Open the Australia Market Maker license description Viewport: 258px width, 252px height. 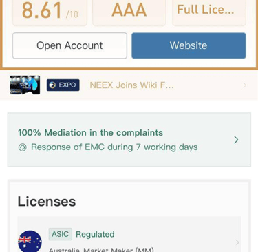(x=101, y=250)
